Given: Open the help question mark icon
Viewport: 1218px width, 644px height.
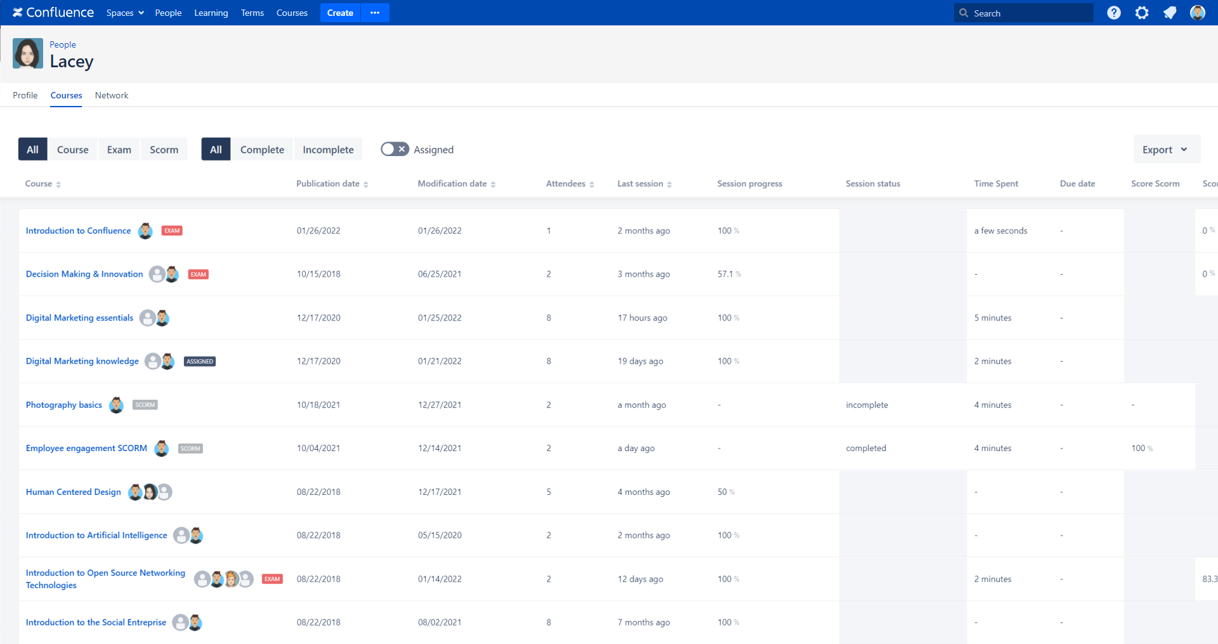Looking at the screenshot, I should point(1114,13).
